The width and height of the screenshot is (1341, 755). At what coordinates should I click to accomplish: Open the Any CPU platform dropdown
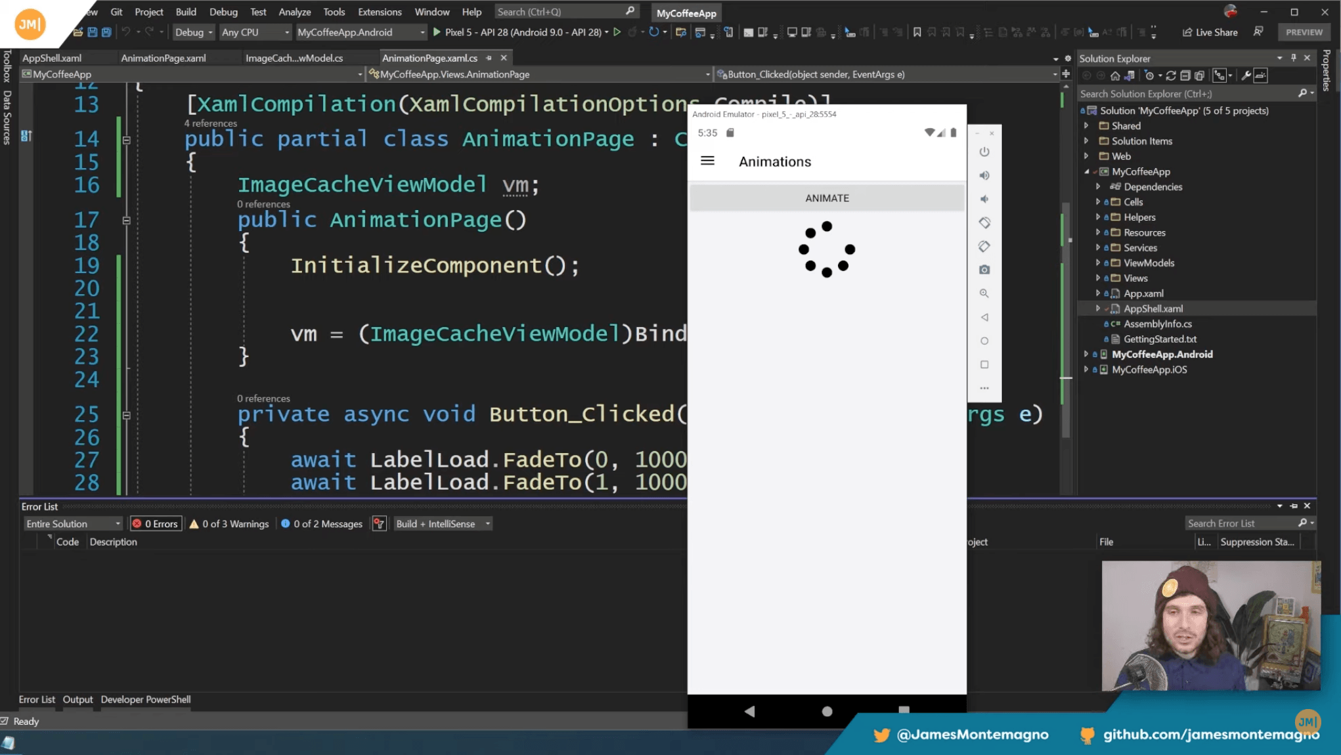click(255, 32)
